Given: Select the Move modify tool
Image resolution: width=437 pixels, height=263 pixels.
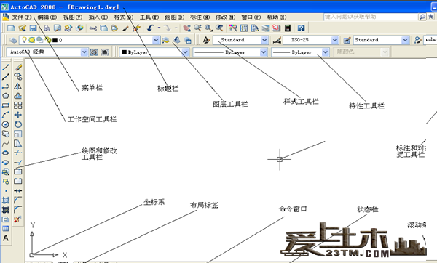Looking at the screenshot, I should click(x=17, y=115).
